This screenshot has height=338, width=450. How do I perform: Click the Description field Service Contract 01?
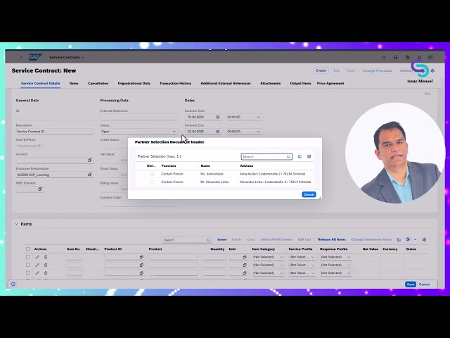[x=55, y=132]
